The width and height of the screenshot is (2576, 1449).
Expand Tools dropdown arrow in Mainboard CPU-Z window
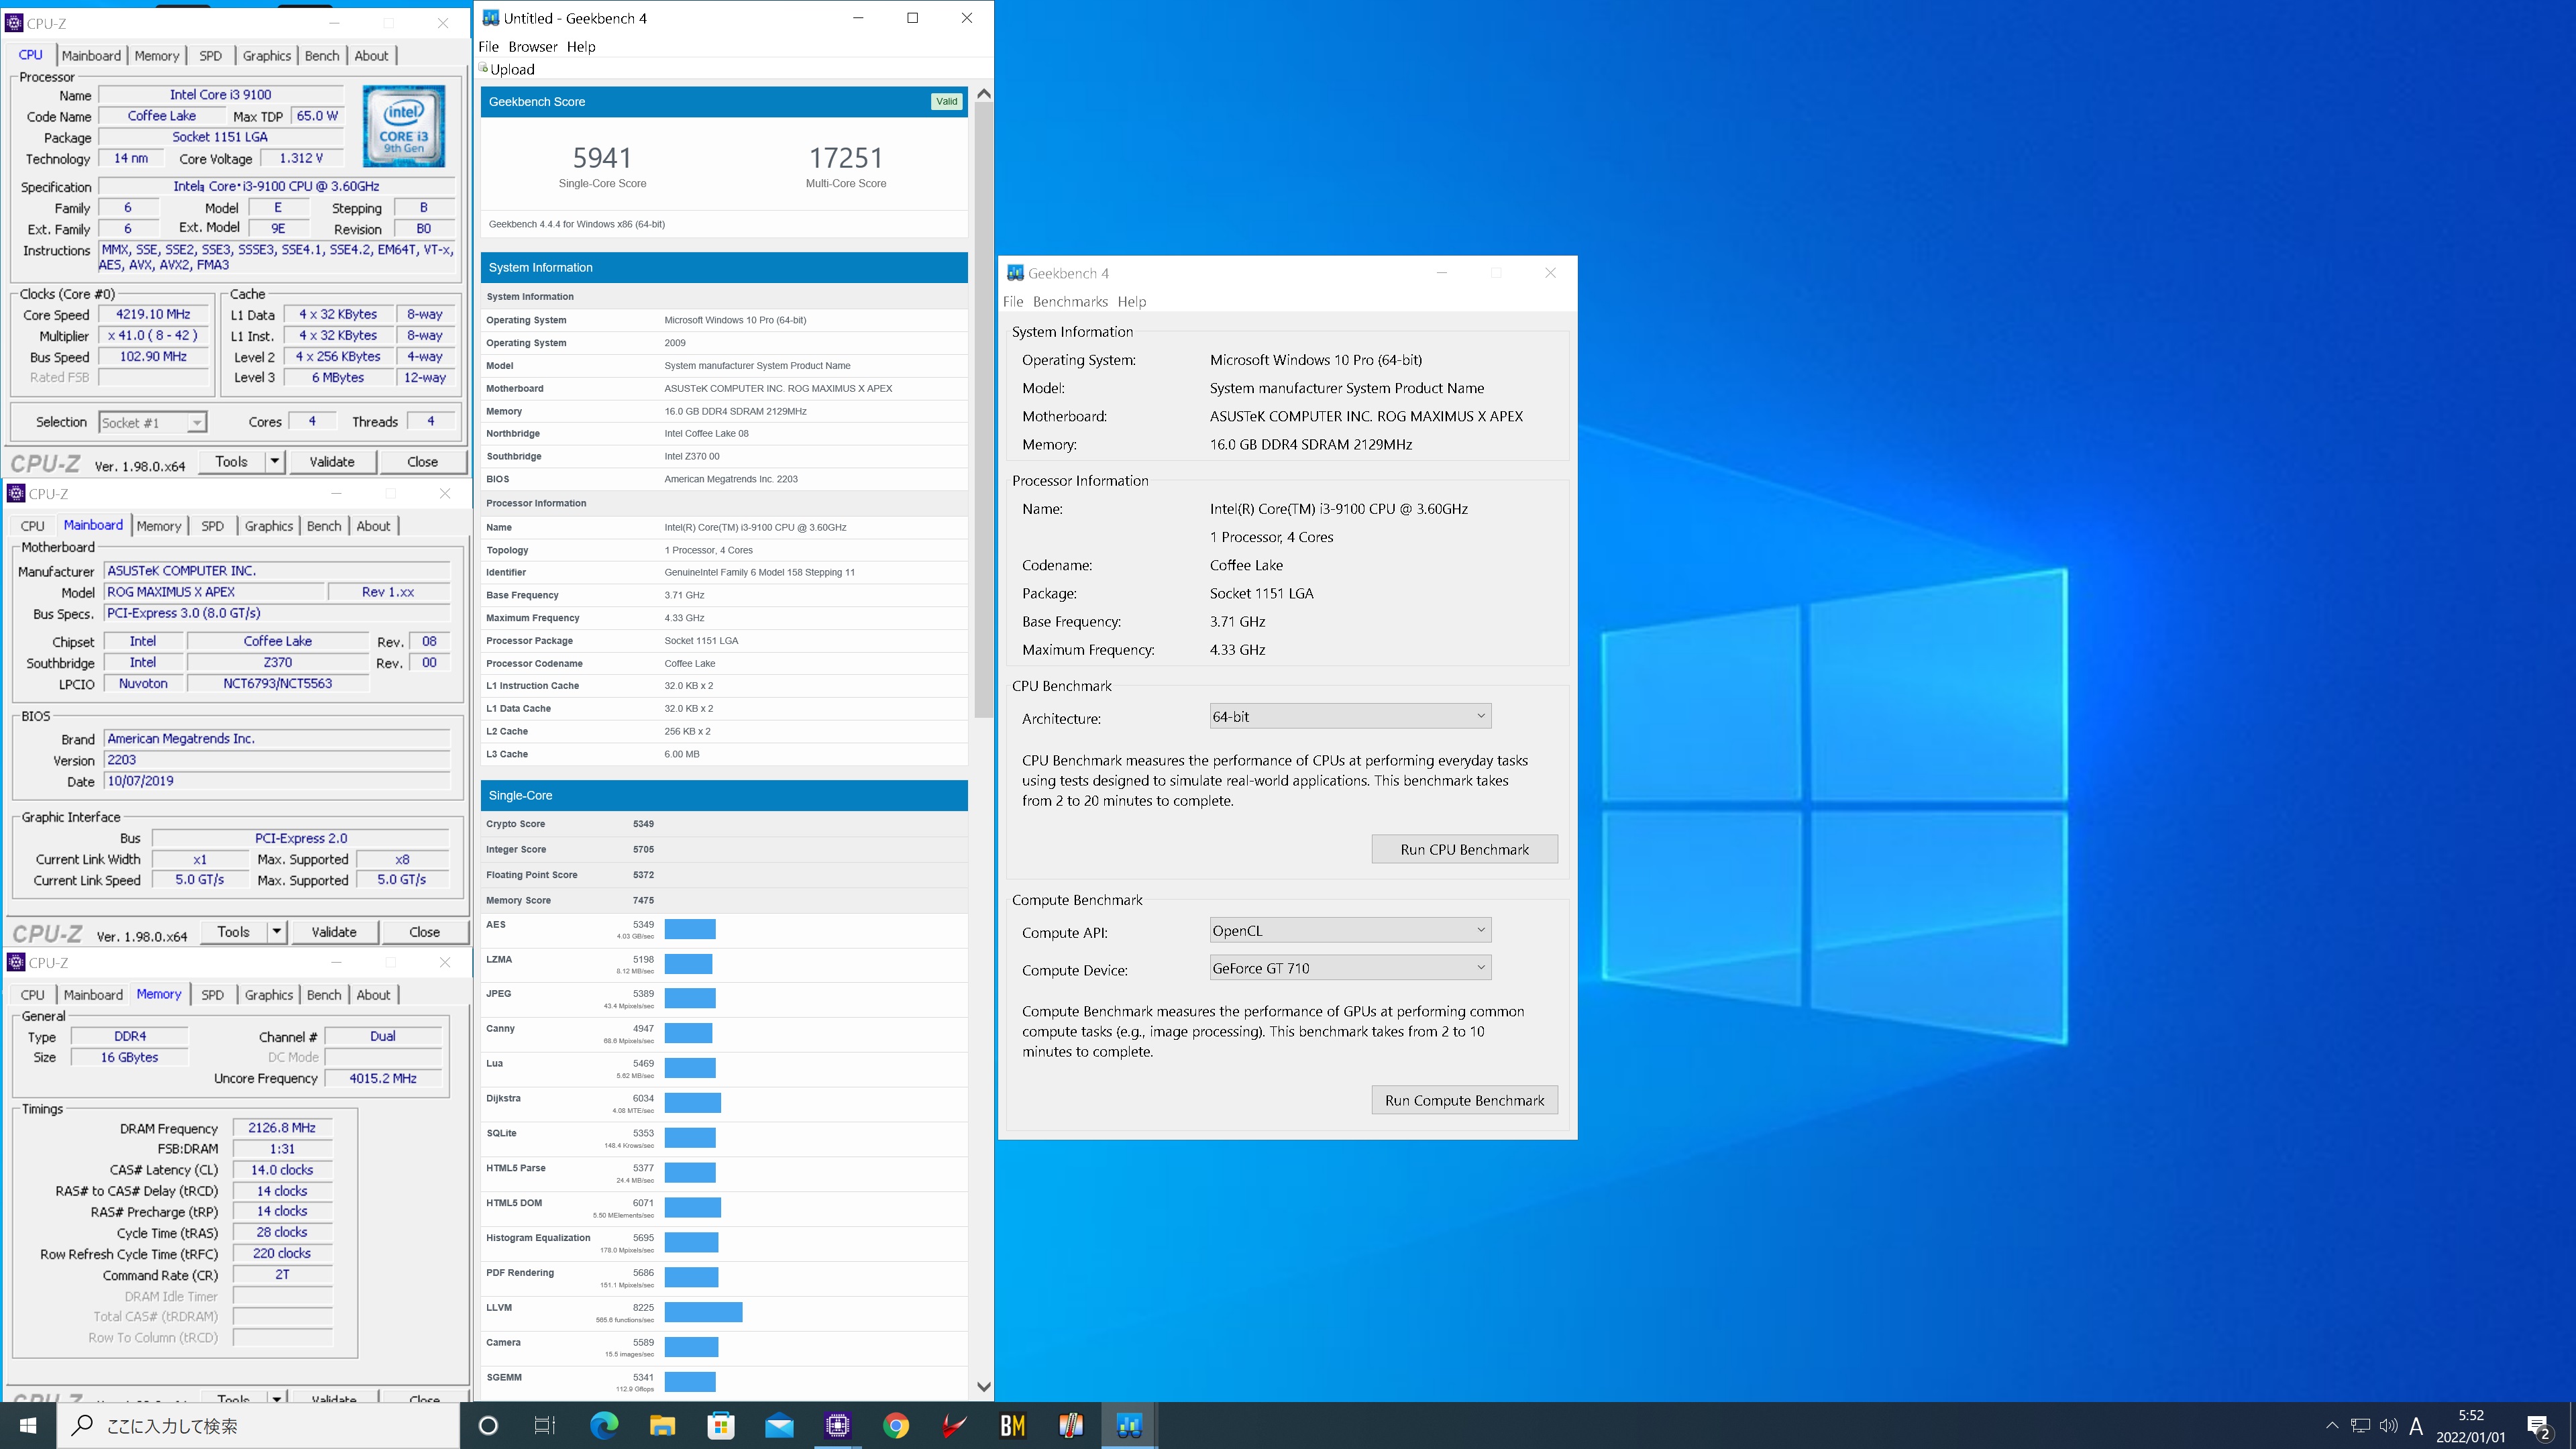[276, 931]
